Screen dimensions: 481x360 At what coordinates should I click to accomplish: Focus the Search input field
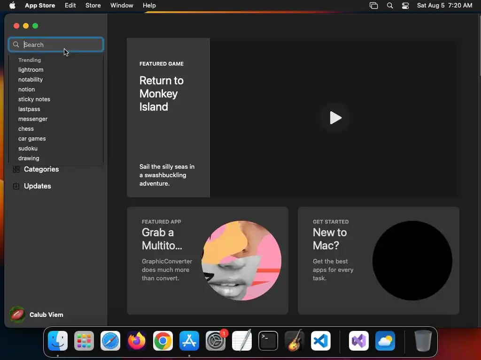coord(56,45)
